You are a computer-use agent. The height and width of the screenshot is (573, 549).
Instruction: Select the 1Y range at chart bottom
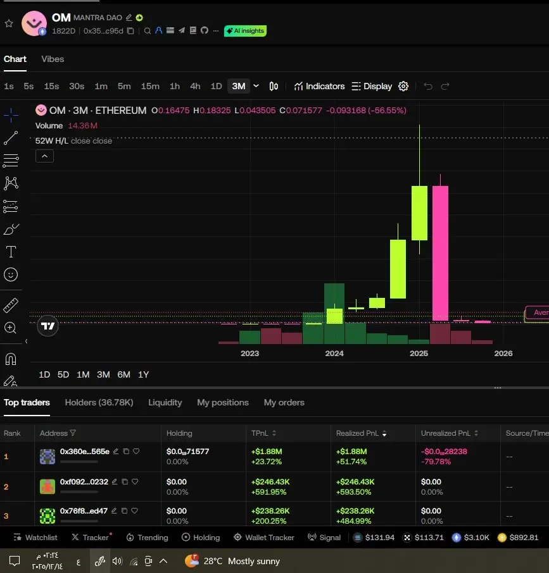point(143,374)
